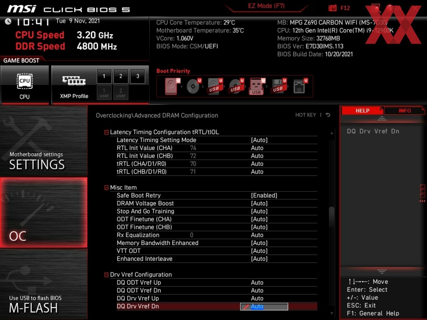
Task: Open the Motherboard SETTINGS section
Action: coord(44,141)
